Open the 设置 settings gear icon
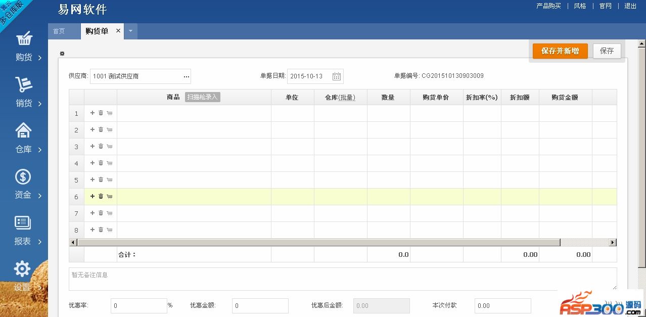 click(22, 269)
